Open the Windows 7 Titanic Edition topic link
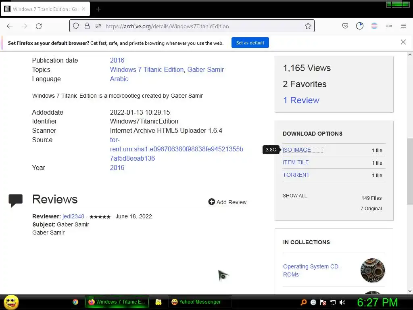 (147, 69)
